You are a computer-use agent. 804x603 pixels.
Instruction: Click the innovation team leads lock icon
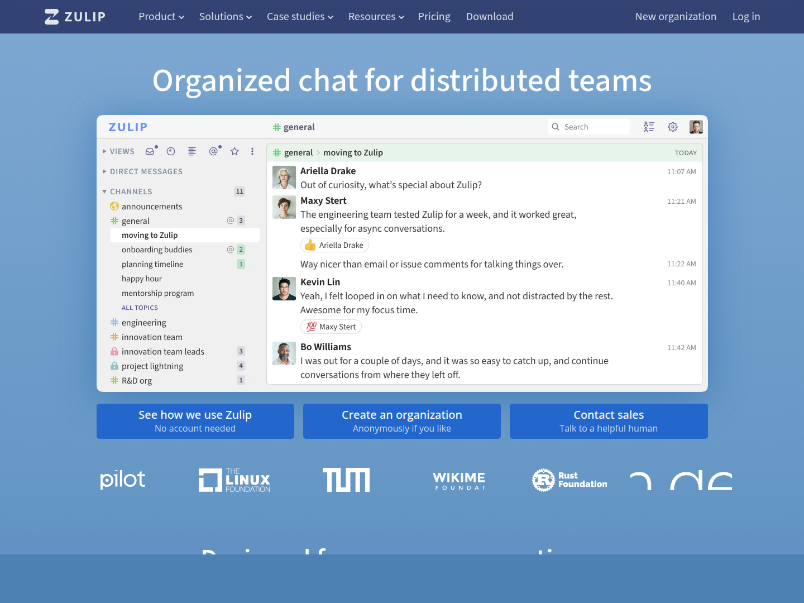(x=114, y=351)
